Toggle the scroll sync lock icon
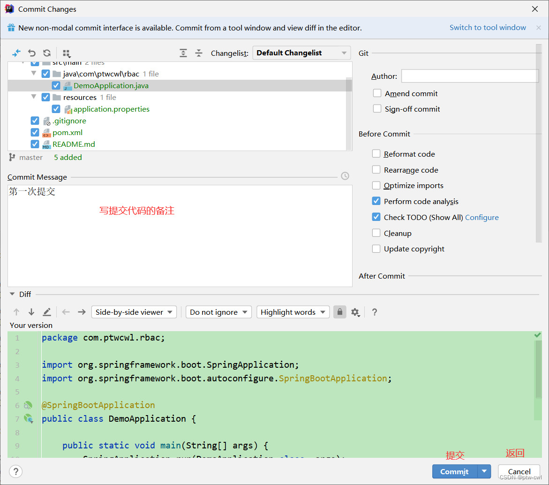Screen dimensions: 549x485 pos(339,311)
